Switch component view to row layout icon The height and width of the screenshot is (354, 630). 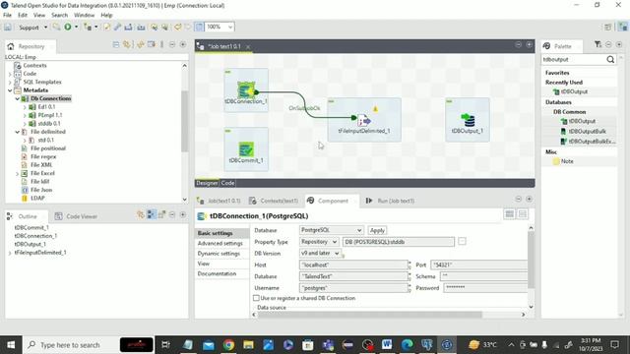tap(523, 214)
